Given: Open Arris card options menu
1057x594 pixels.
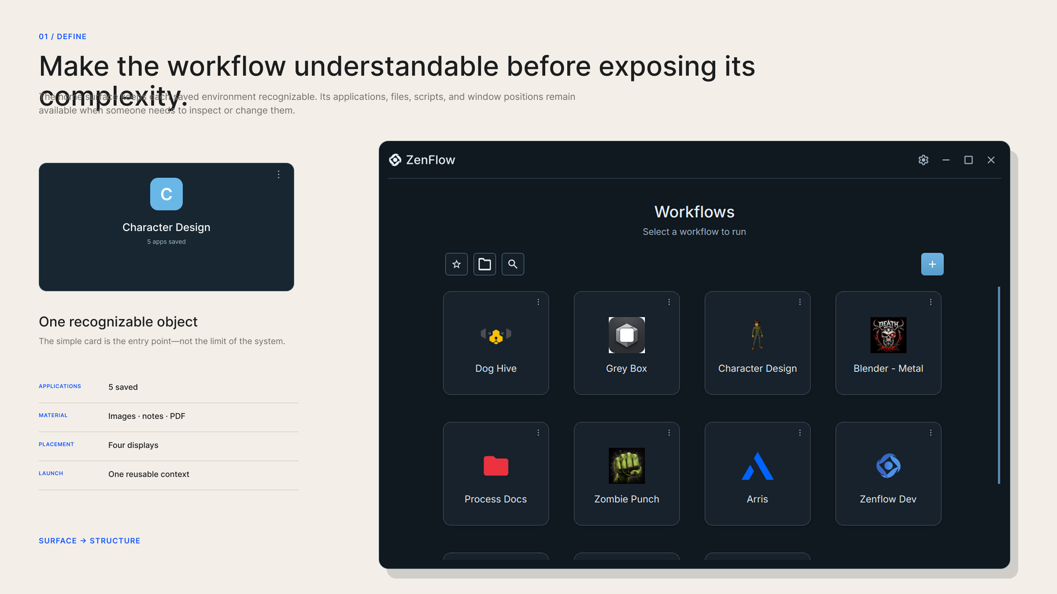Looking at the screenshot, I should pyautogui.click(x=800, y=433).
